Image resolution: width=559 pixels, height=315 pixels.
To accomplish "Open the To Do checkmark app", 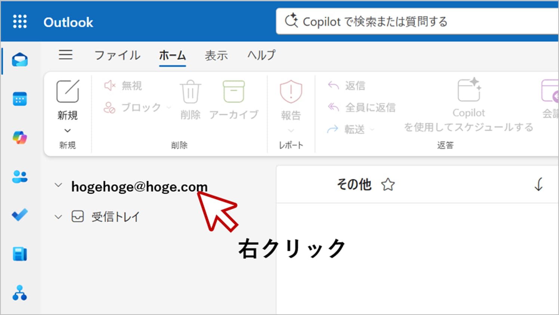I will tap(20, 215).
